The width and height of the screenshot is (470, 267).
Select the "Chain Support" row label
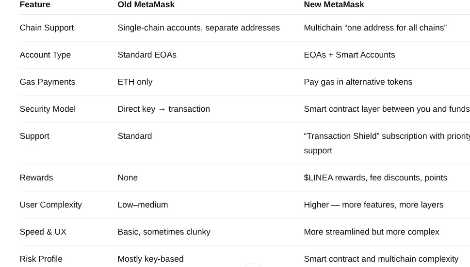(x=47, y=28)
